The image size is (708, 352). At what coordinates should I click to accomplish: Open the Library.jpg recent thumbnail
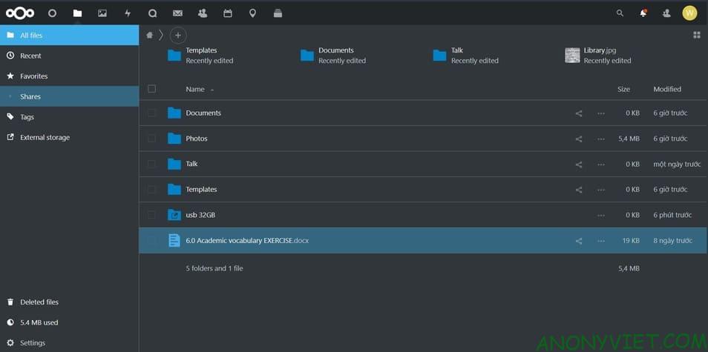point(572,55)
